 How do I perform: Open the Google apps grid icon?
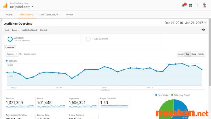point(191,5)
